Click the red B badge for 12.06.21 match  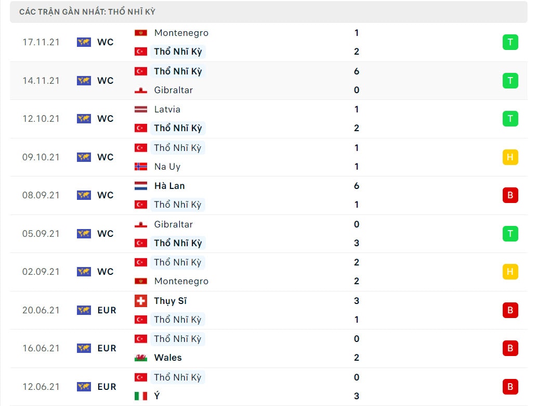coord(510,386)
